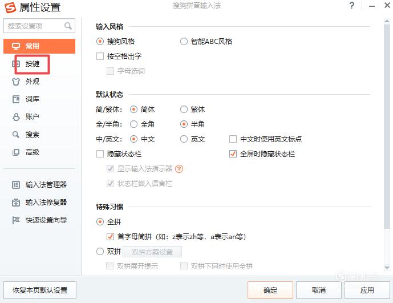Select 全角 radio button
Image resolution: width=393 pixels, height=303 pixels.
click(133, 124)
